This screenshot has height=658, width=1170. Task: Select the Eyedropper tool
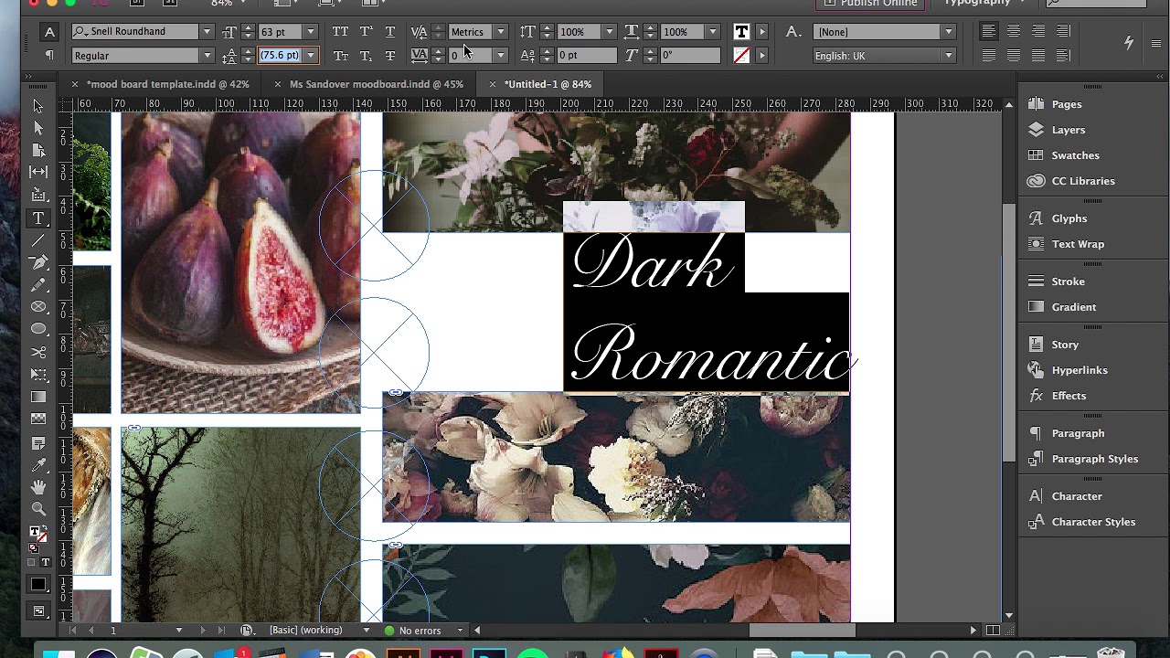pyautogui.click(x=38, y=465)
